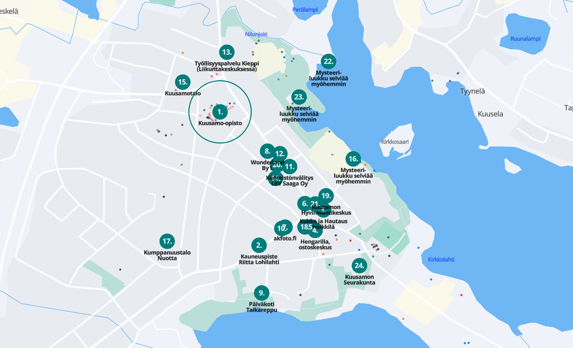Click the Perälampi lake name
This screenshot has width=573, height=348.
pyautogui.click(x=305, y=10)
